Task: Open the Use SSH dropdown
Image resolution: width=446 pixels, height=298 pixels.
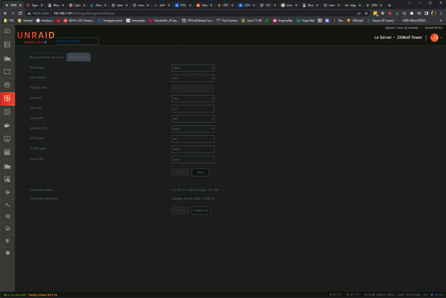Action: pyautogui.click(x=193, y=99)
